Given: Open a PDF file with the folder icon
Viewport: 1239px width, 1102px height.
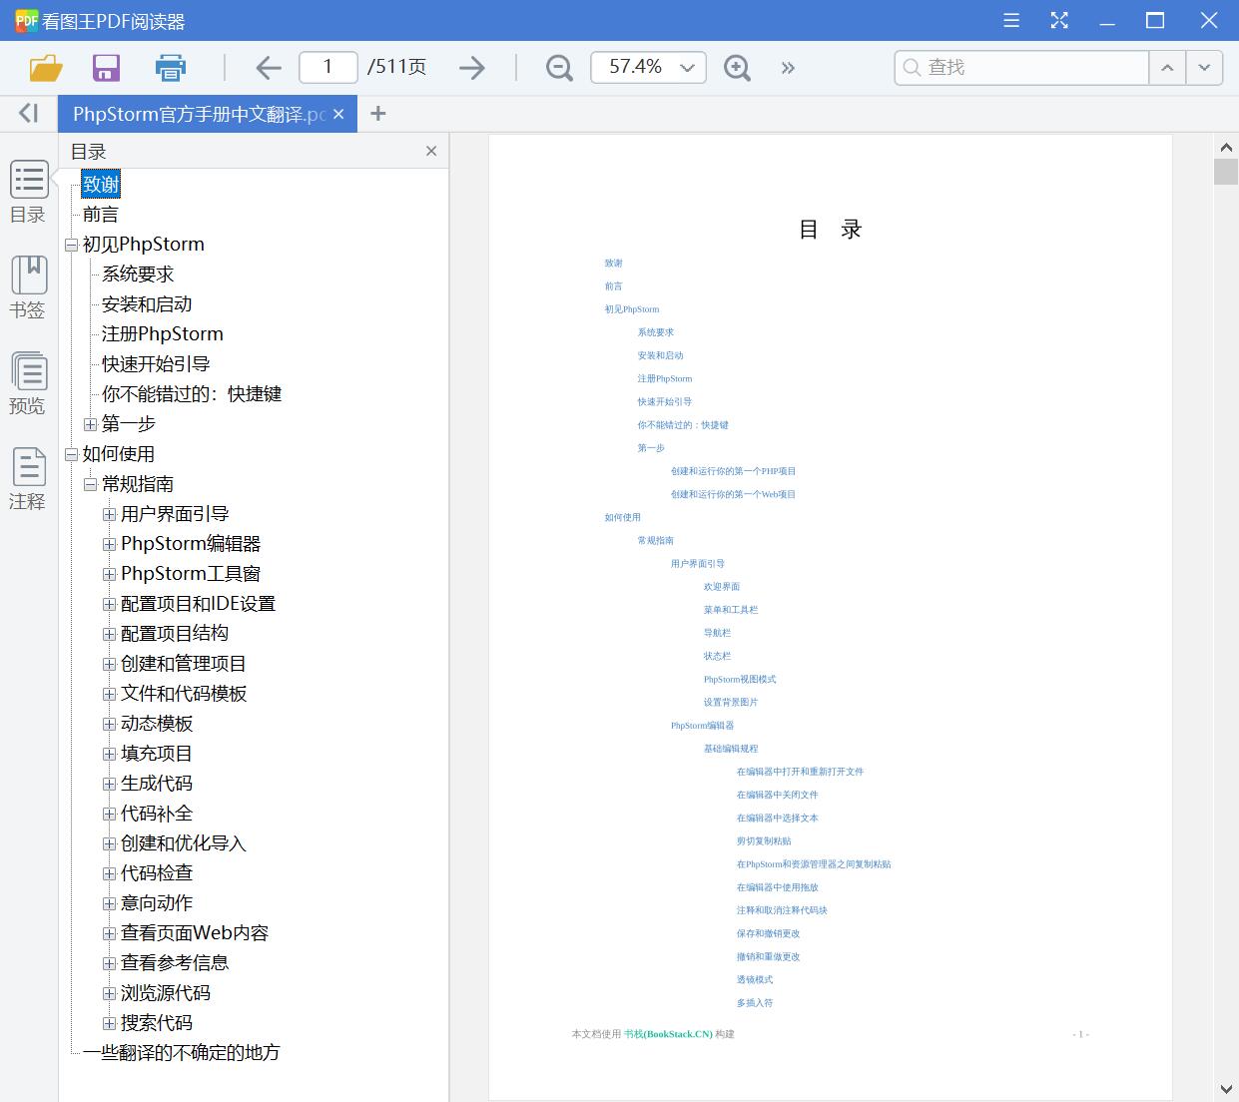Looking at the screenshot, I should (x=45, y=67).
